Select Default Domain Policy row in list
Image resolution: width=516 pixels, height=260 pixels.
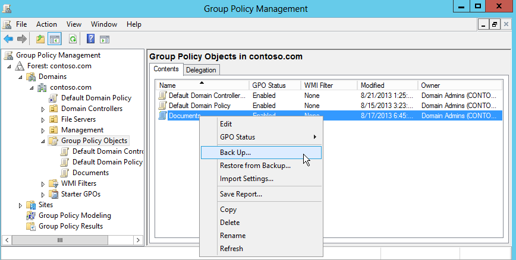click(329, 106)
